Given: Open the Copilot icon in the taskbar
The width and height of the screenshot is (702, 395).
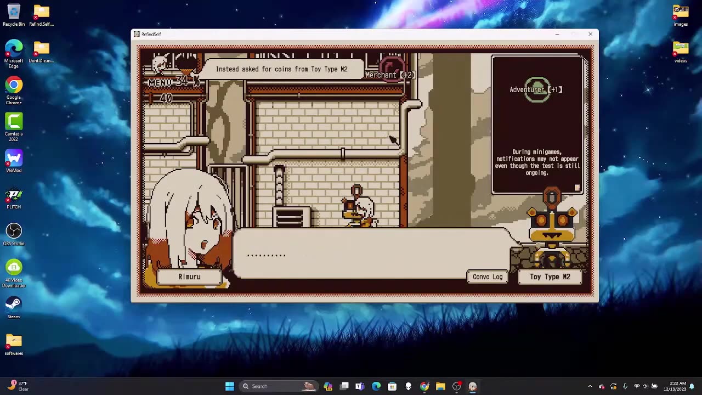Looking at the screenshot, I should (x=328, y=386).
